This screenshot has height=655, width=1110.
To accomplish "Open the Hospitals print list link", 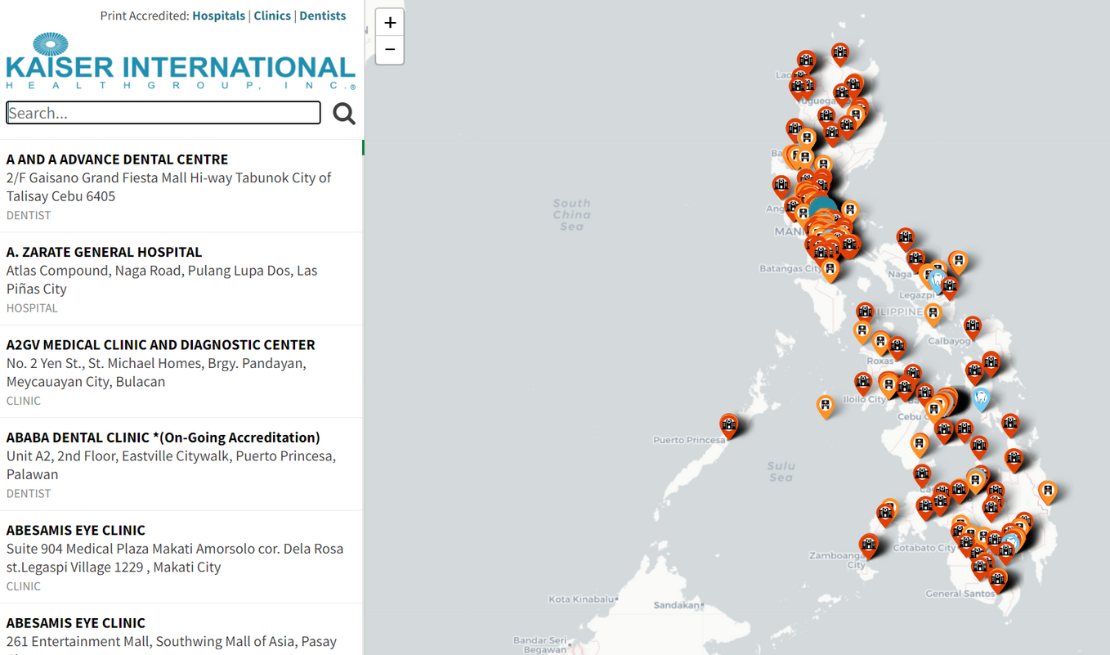I will click(x=218, y=16).
